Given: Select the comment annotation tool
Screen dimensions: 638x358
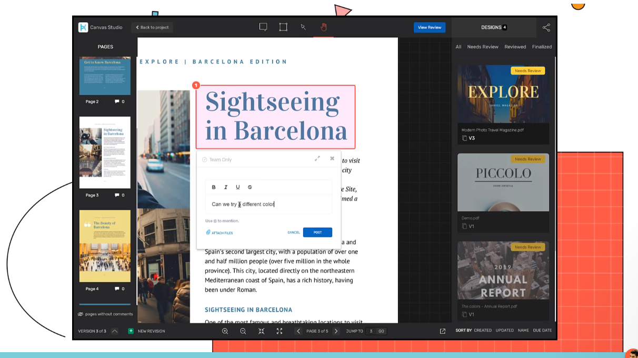Looking at the screenshot, I should tap(263, 27).
